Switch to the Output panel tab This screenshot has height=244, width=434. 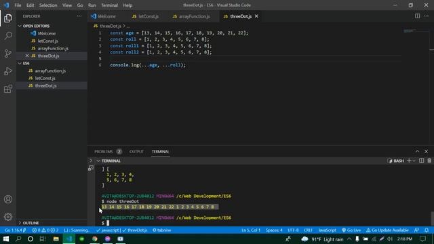click(x=136, y=152)
